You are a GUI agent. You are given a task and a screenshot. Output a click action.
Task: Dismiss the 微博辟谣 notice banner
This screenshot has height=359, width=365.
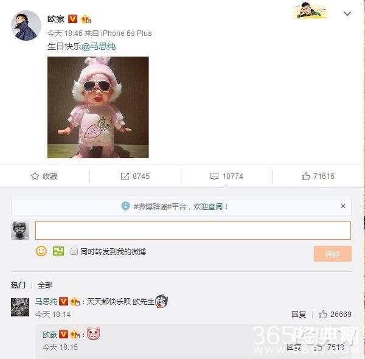[x=343, y=206]
